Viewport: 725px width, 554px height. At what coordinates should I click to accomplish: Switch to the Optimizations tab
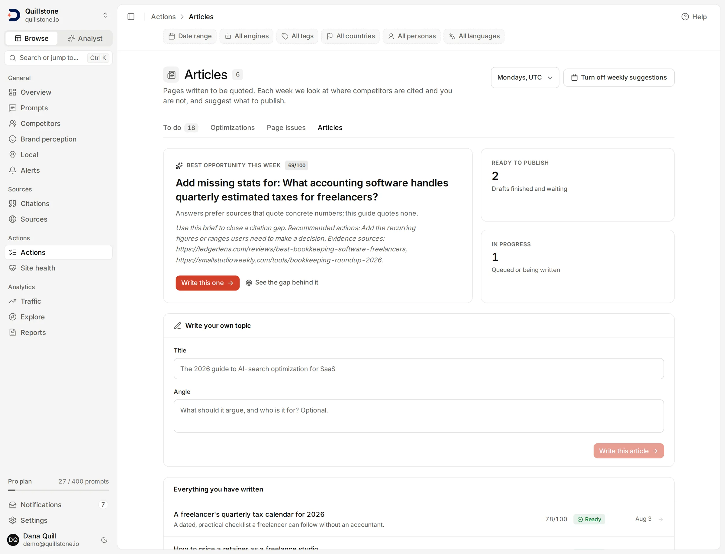(233, 128)
